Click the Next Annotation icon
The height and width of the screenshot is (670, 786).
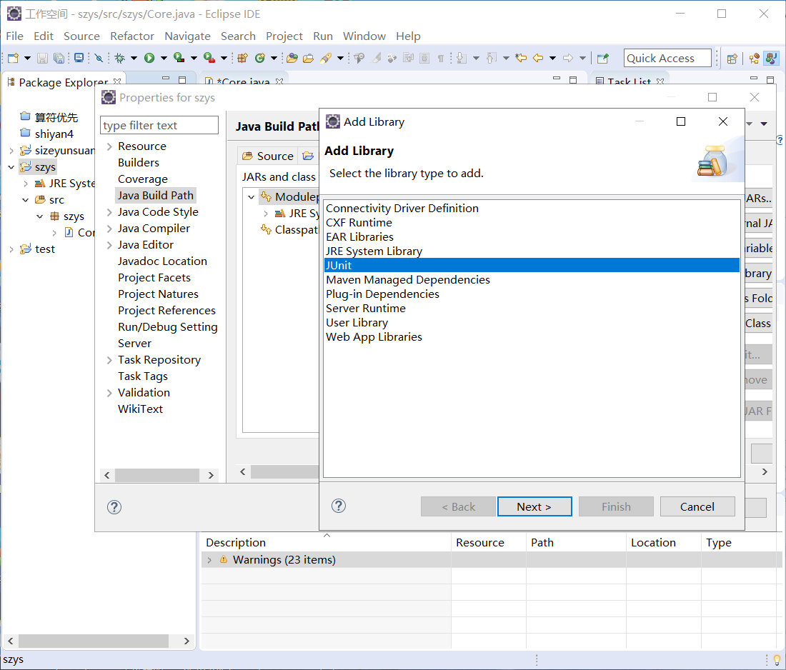[462, 58]
